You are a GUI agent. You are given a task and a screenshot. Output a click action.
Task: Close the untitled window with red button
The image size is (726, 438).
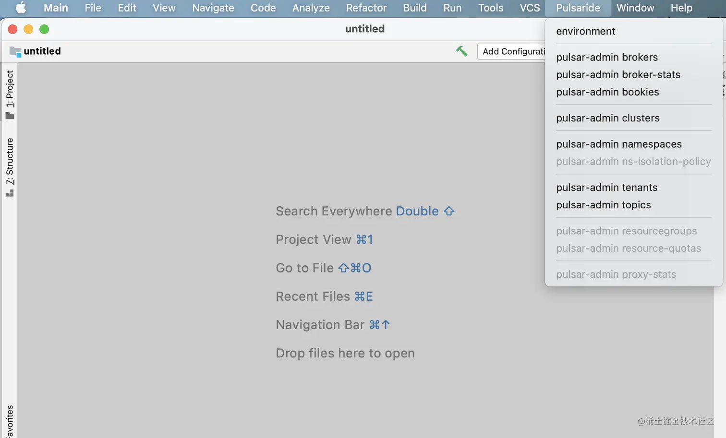(13, 29)
